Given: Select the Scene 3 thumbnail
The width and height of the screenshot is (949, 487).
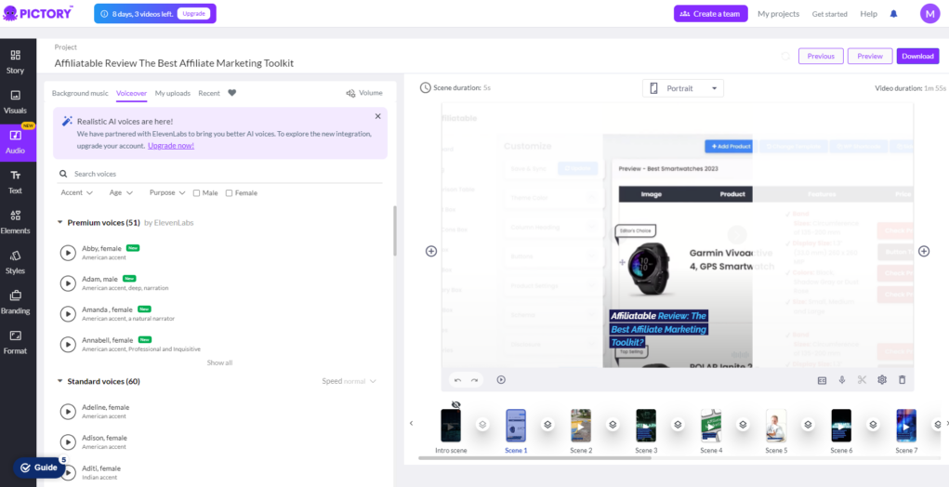Looking at the screenshot, I should 646,426.
